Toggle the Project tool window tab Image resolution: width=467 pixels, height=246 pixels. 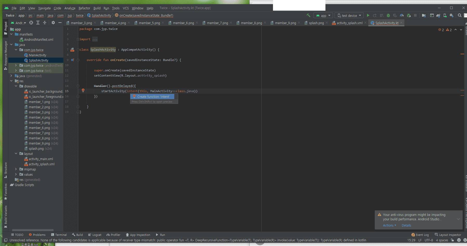coord(5,28)
